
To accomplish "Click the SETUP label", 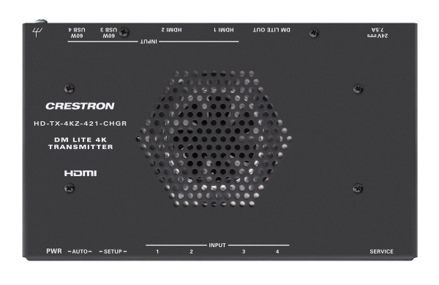I will click(x=113, y=251).
